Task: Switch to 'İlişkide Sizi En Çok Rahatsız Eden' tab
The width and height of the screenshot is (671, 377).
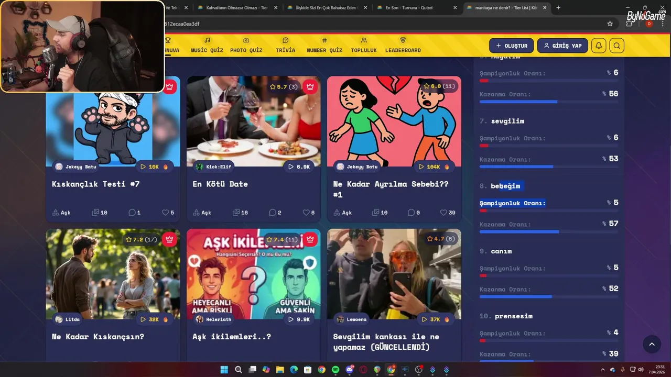Action: [327, 7]
